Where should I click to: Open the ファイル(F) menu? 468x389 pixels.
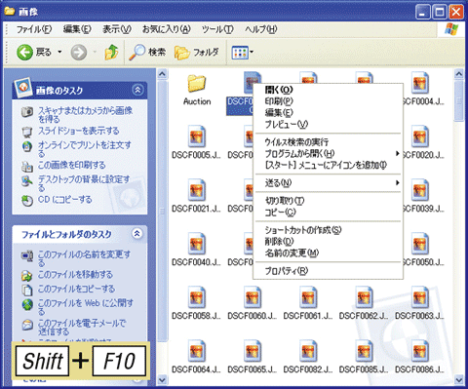coord(34,29)
